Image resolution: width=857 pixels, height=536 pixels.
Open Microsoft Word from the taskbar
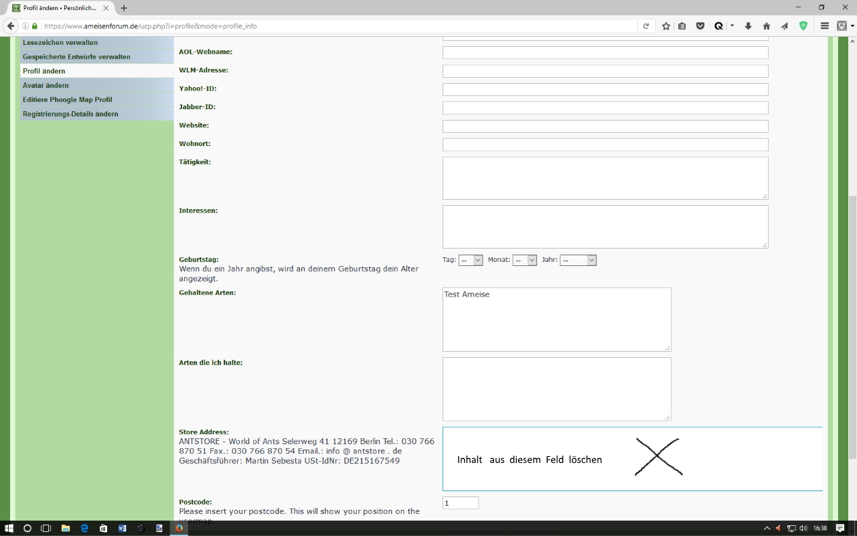(x=122, y=528)
